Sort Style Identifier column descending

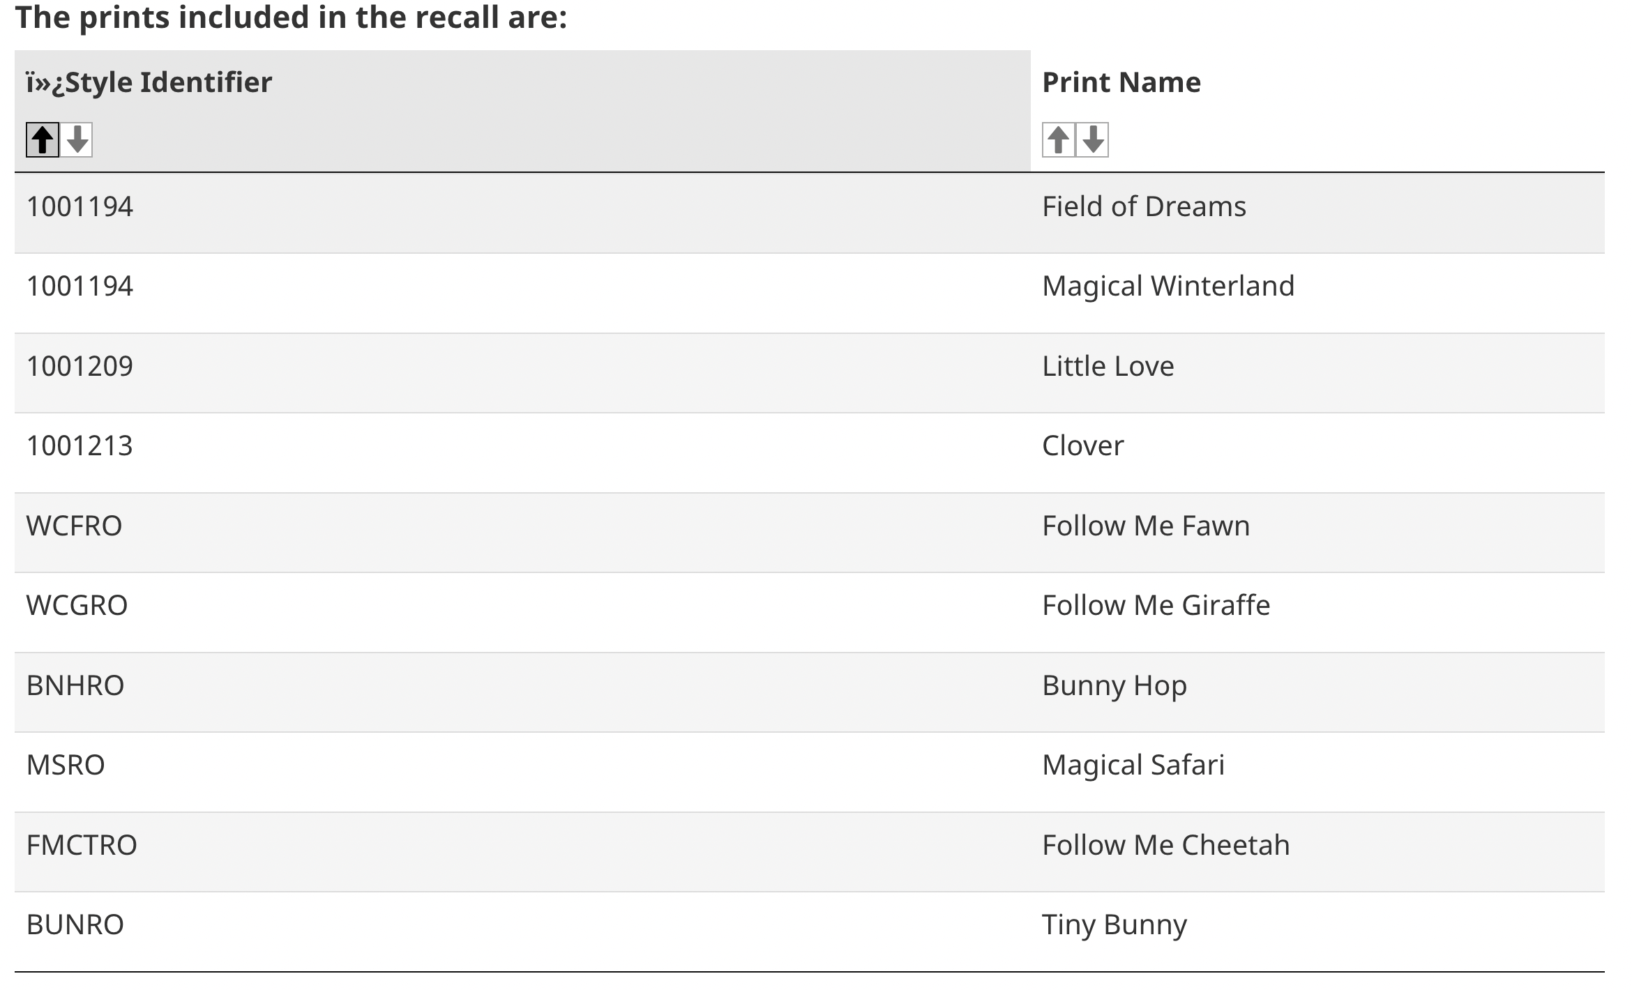point(77,139)
